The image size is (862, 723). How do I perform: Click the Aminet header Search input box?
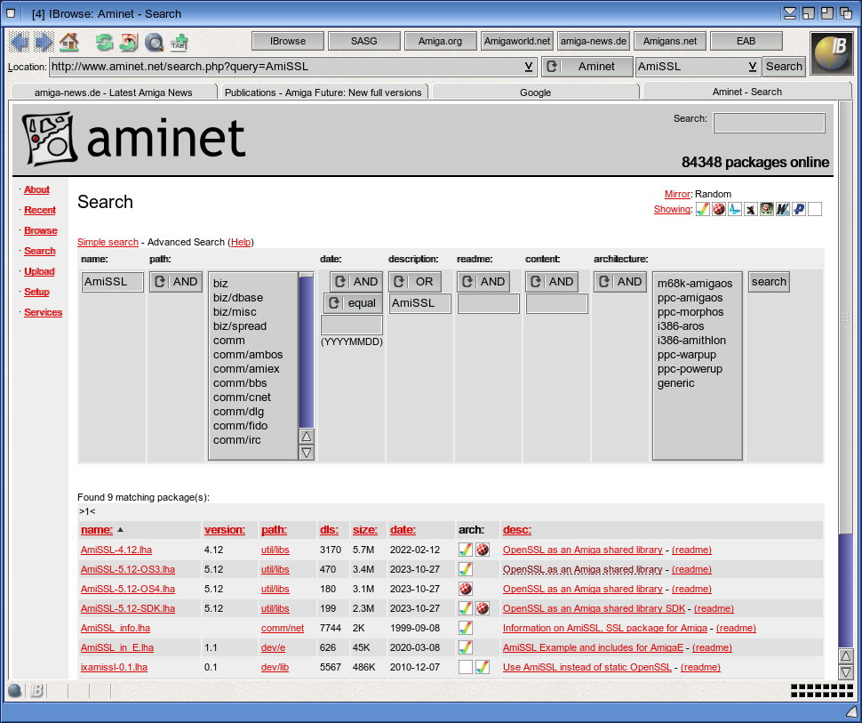pos(769,123)
